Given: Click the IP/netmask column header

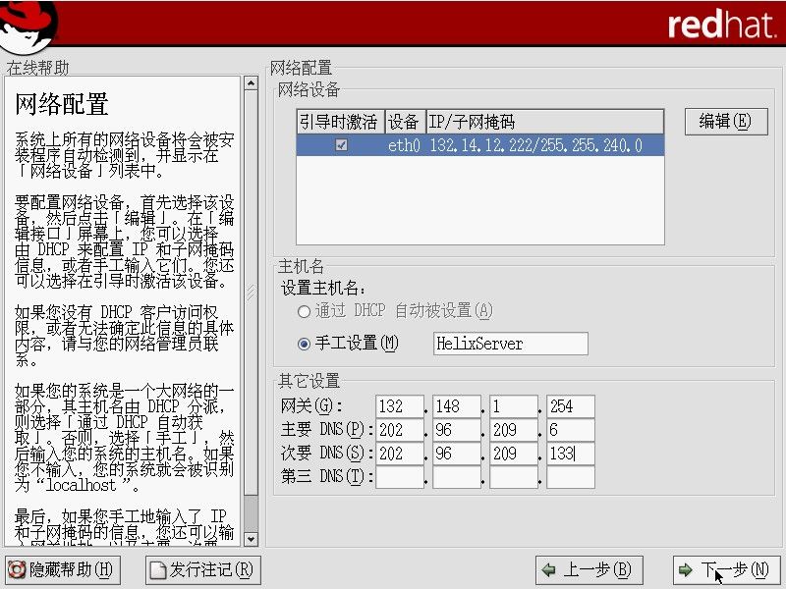Looking at the screenshot, I should click(x=544, y=122).
